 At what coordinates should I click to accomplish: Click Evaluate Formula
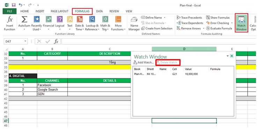click(x=219, y=28)
